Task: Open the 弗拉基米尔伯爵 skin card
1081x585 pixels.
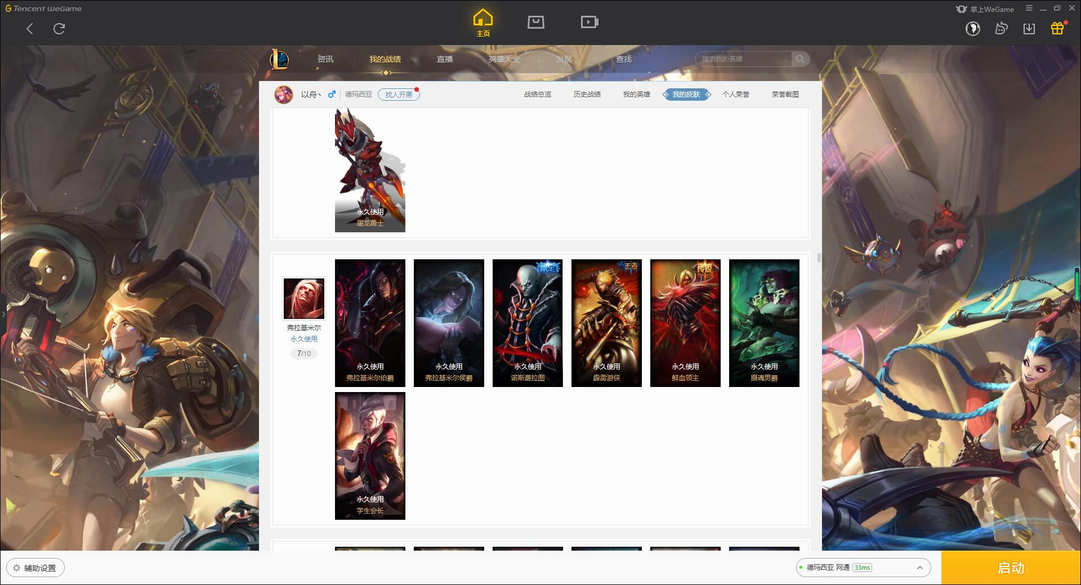Action: coord(370,323)
